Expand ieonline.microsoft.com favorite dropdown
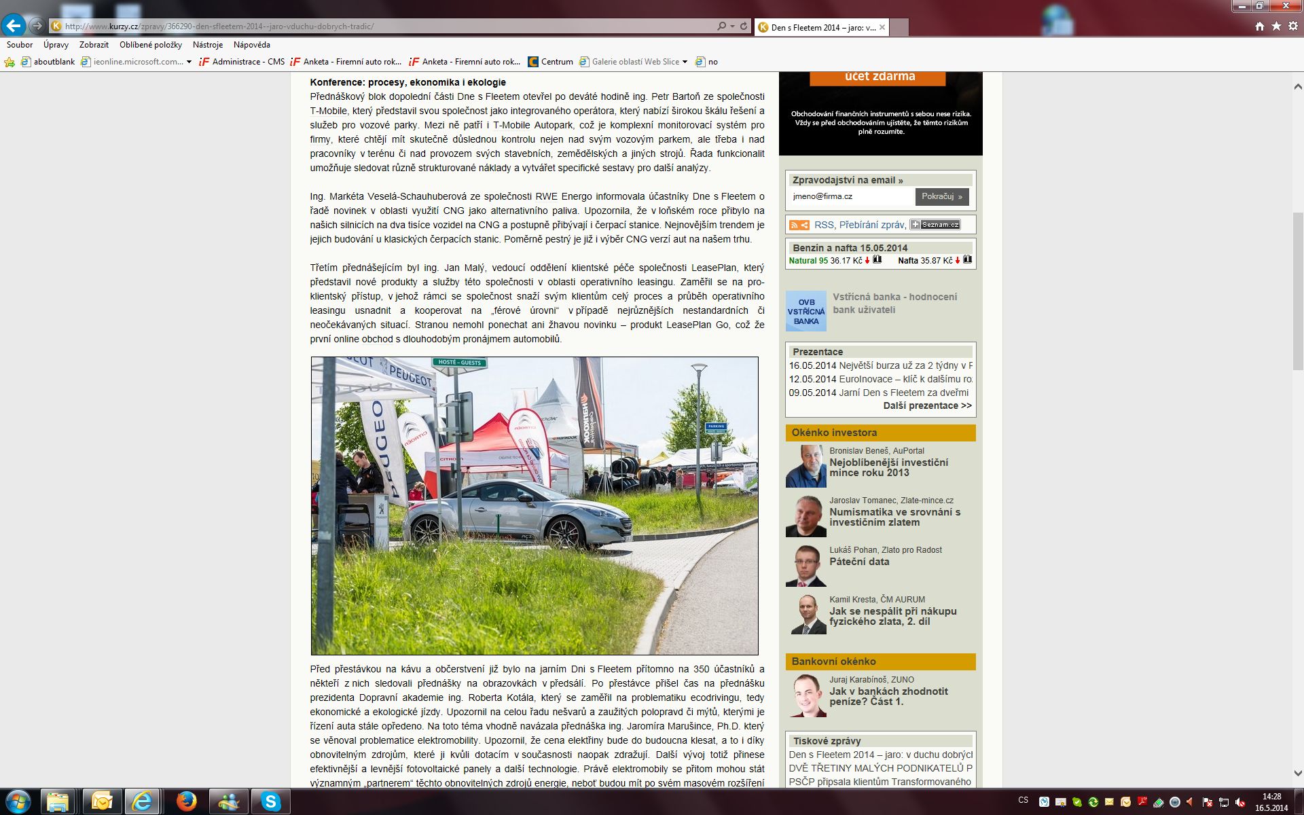The image size is (1304, 815). pos(189,62)
